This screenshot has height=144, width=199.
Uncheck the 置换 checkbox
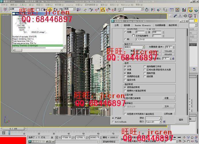click(x=125, y=73)
